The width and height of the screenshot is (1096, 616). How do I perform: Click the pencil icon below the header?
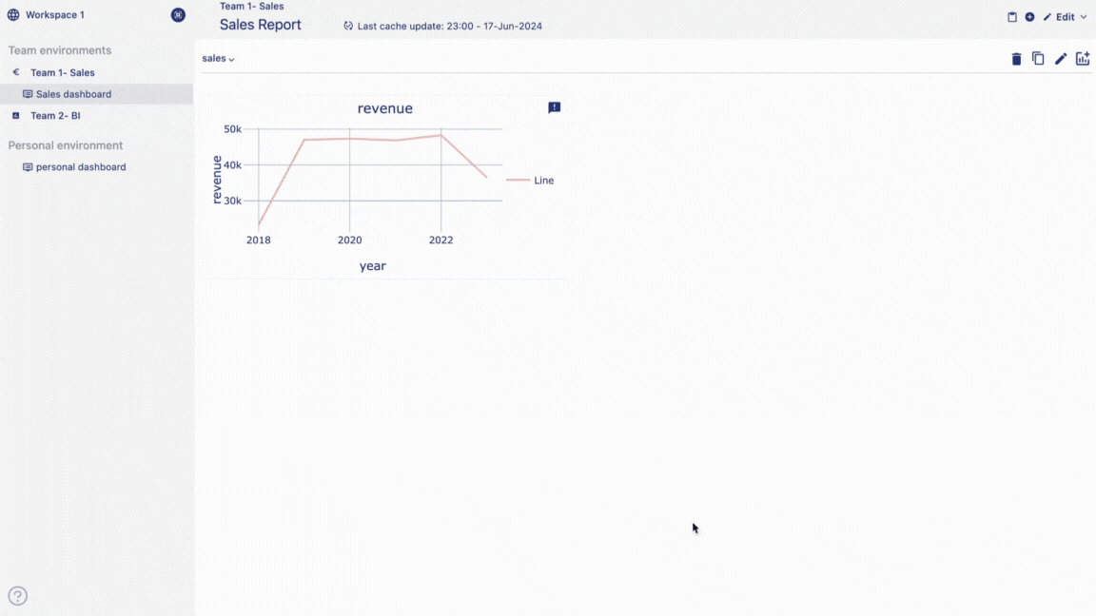point(1061,59)
